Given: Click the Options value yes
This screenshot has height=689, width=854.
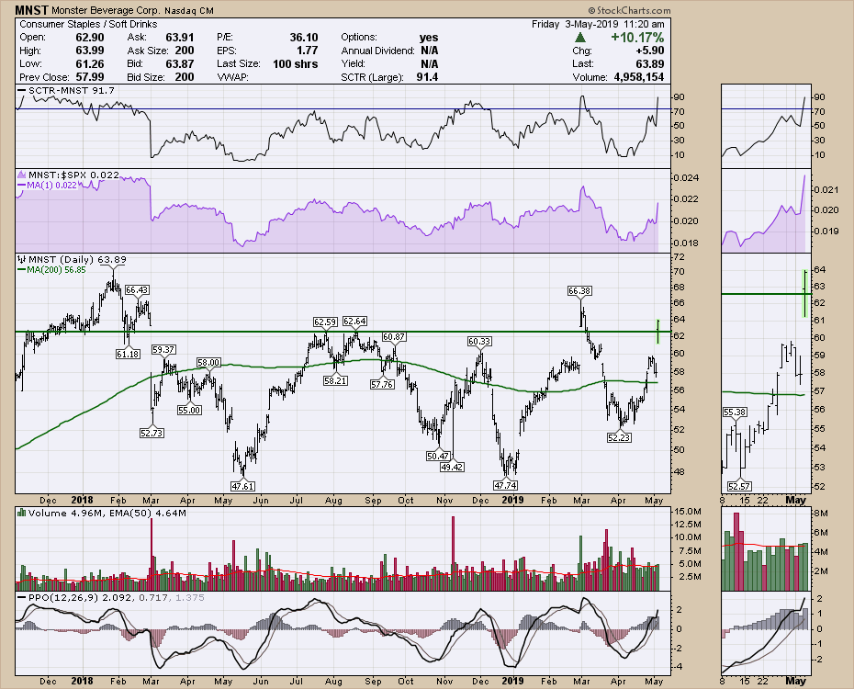Looking at the screenshot, I should (429, 38).
